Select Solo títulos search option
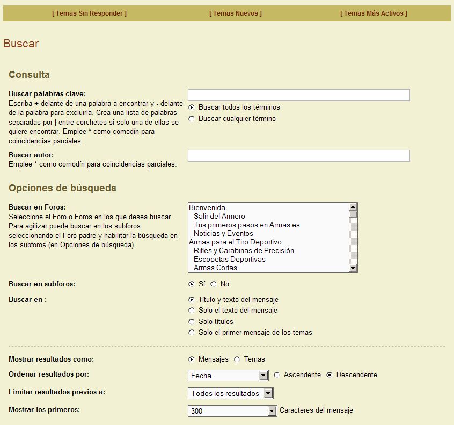454x425 pixels. 192,322
